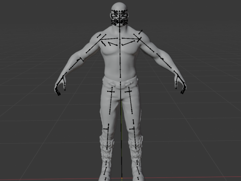Click the character's bald forehead
Screen dimensions: 241x181
119,6
